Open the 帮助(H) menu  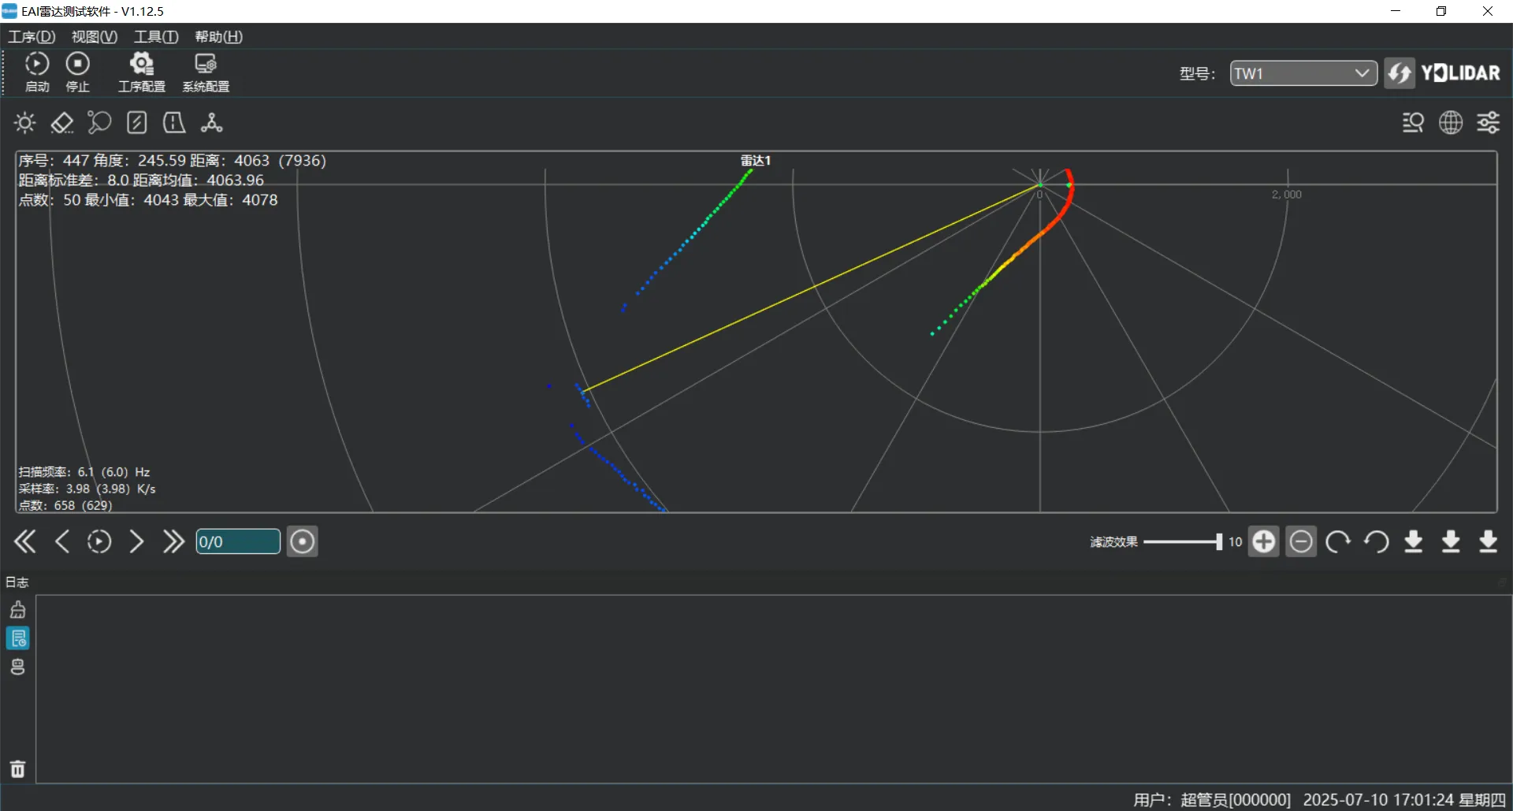click(x=218, y=37)
